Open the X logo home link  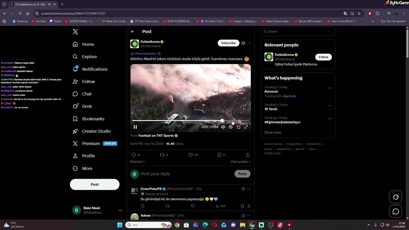(75, 32)
